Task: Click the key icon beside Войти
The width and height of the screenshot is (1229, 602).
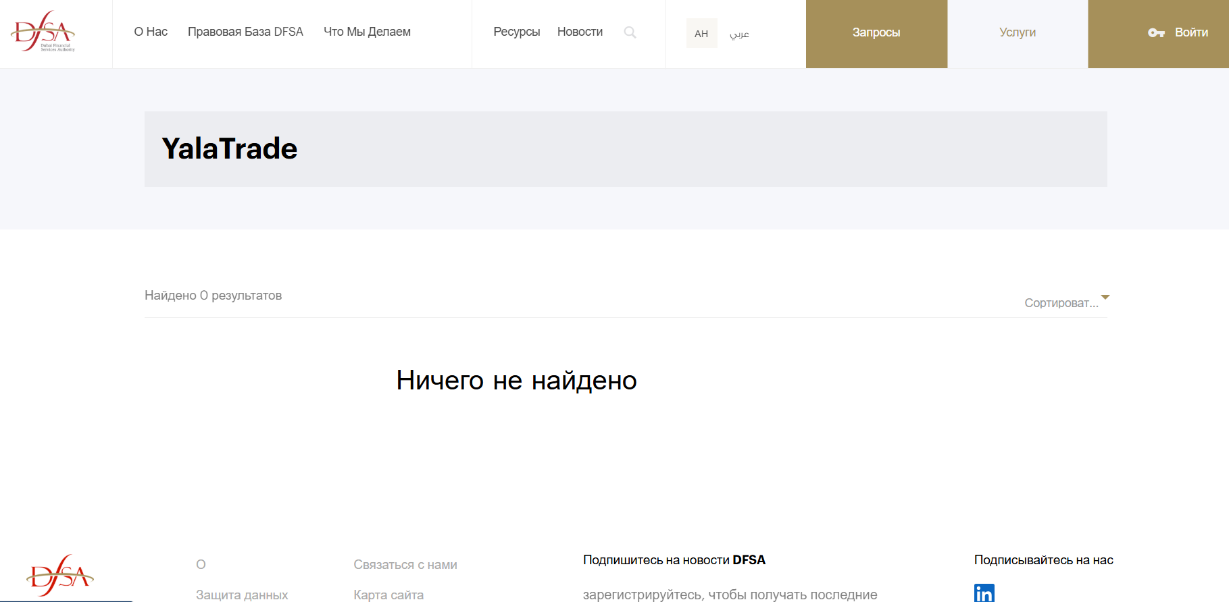Action: [x=1156, y=32]
